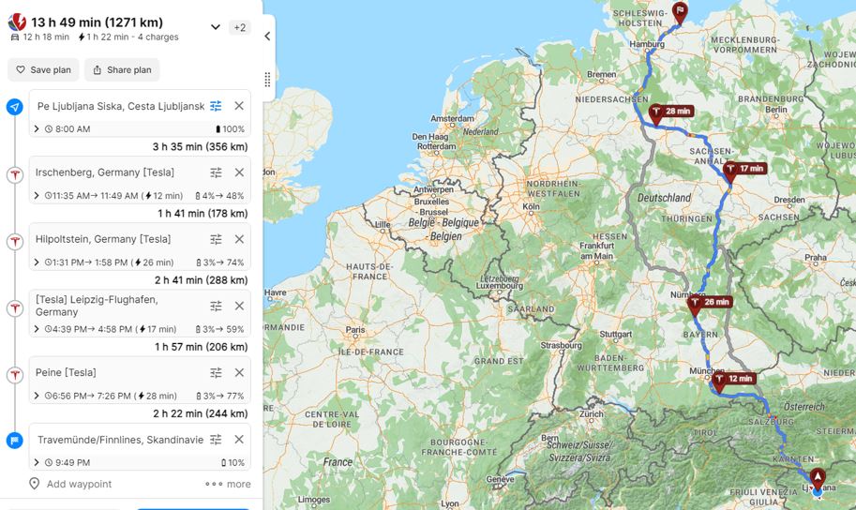Click Save plan button
Screen dimensions: 856x510
point(43,70)
